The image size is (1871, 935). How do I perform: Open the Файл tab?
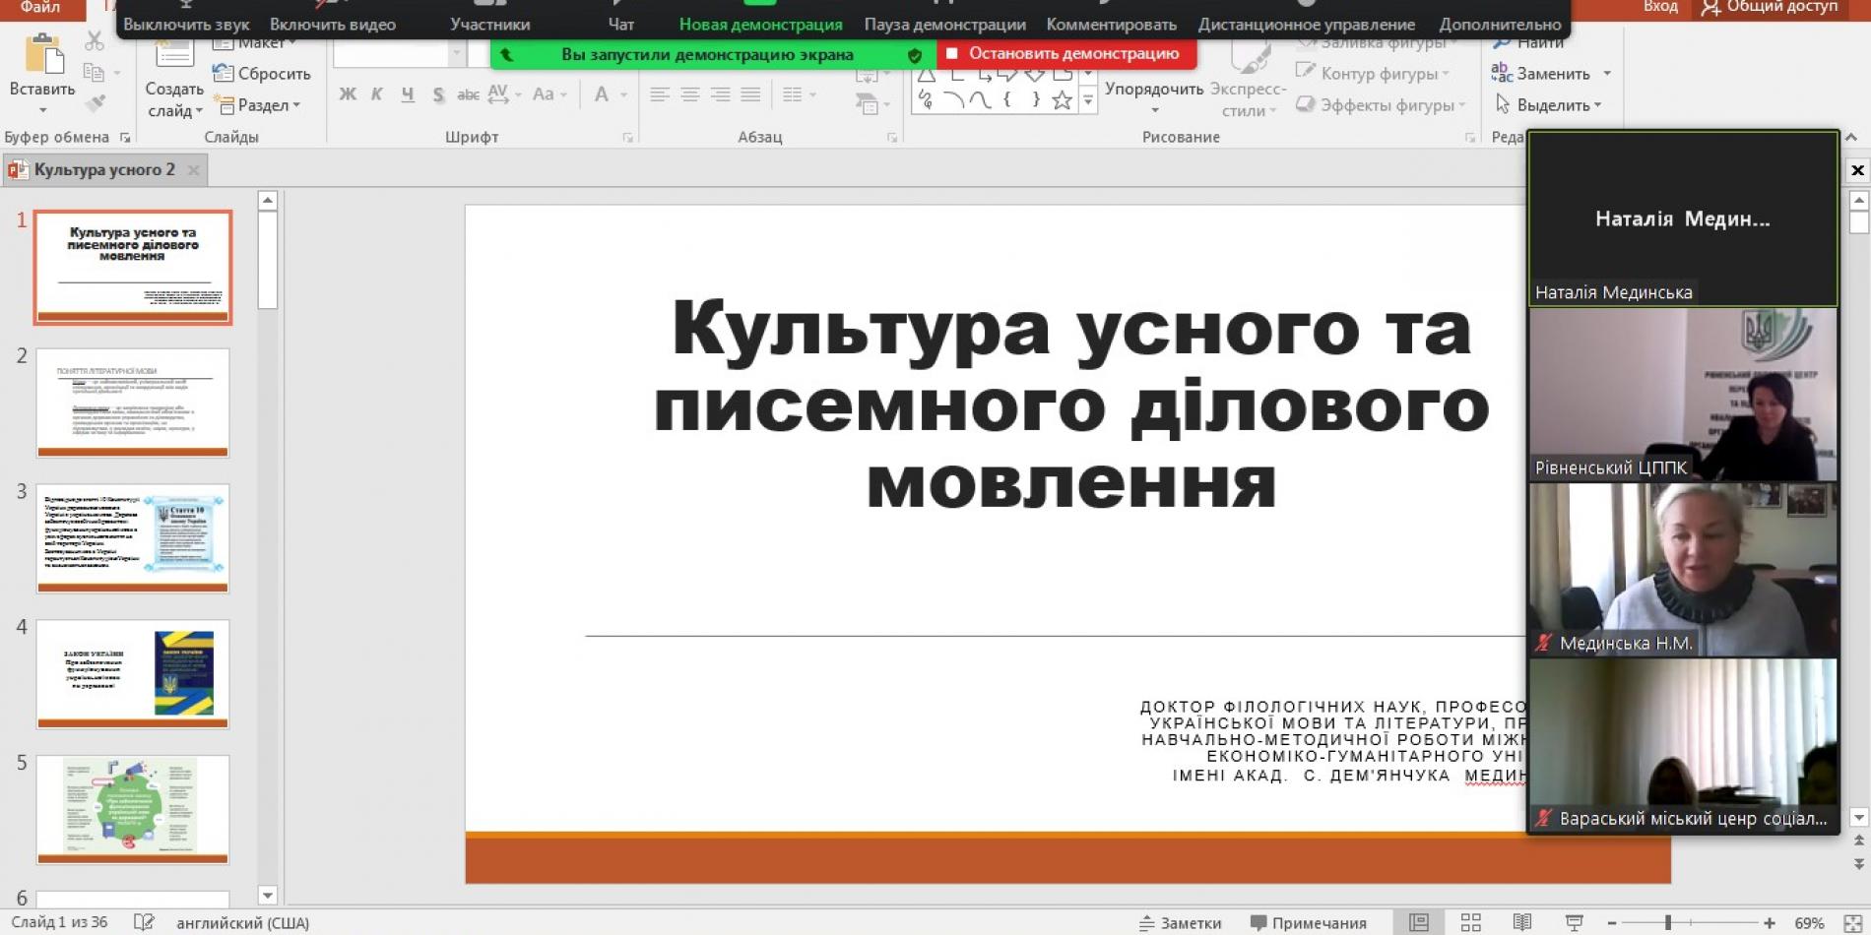coord(40,7)
